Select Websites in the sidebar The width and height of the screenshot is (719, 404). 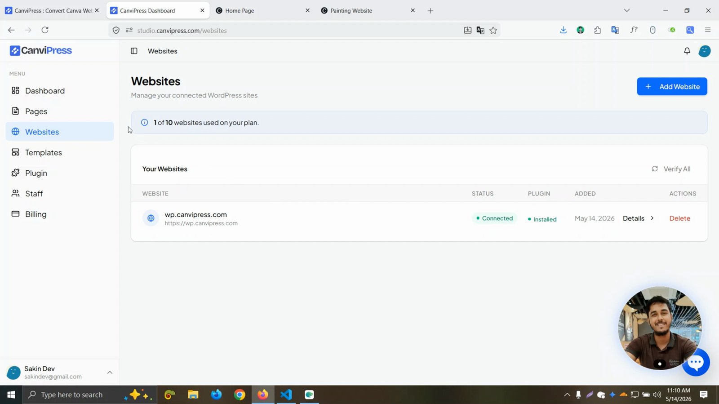[60, 132]
